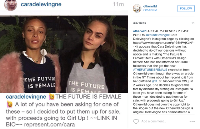Open the #THEFUTUREISFEMALE hashtag
Image resolution: width=200 pixels, height=129 pixels.
pyautogui.click(x=150, y=70)
